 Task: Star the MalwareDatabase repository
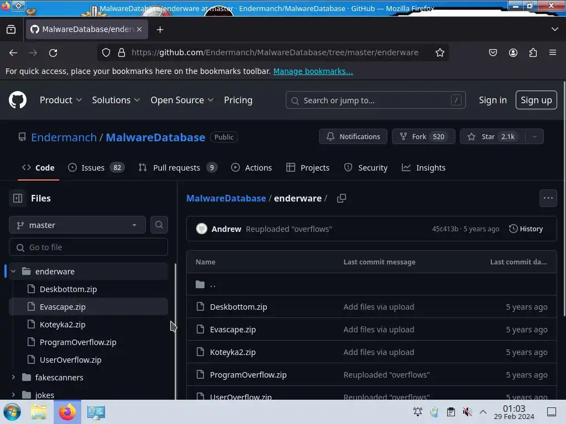pos(492,137)
